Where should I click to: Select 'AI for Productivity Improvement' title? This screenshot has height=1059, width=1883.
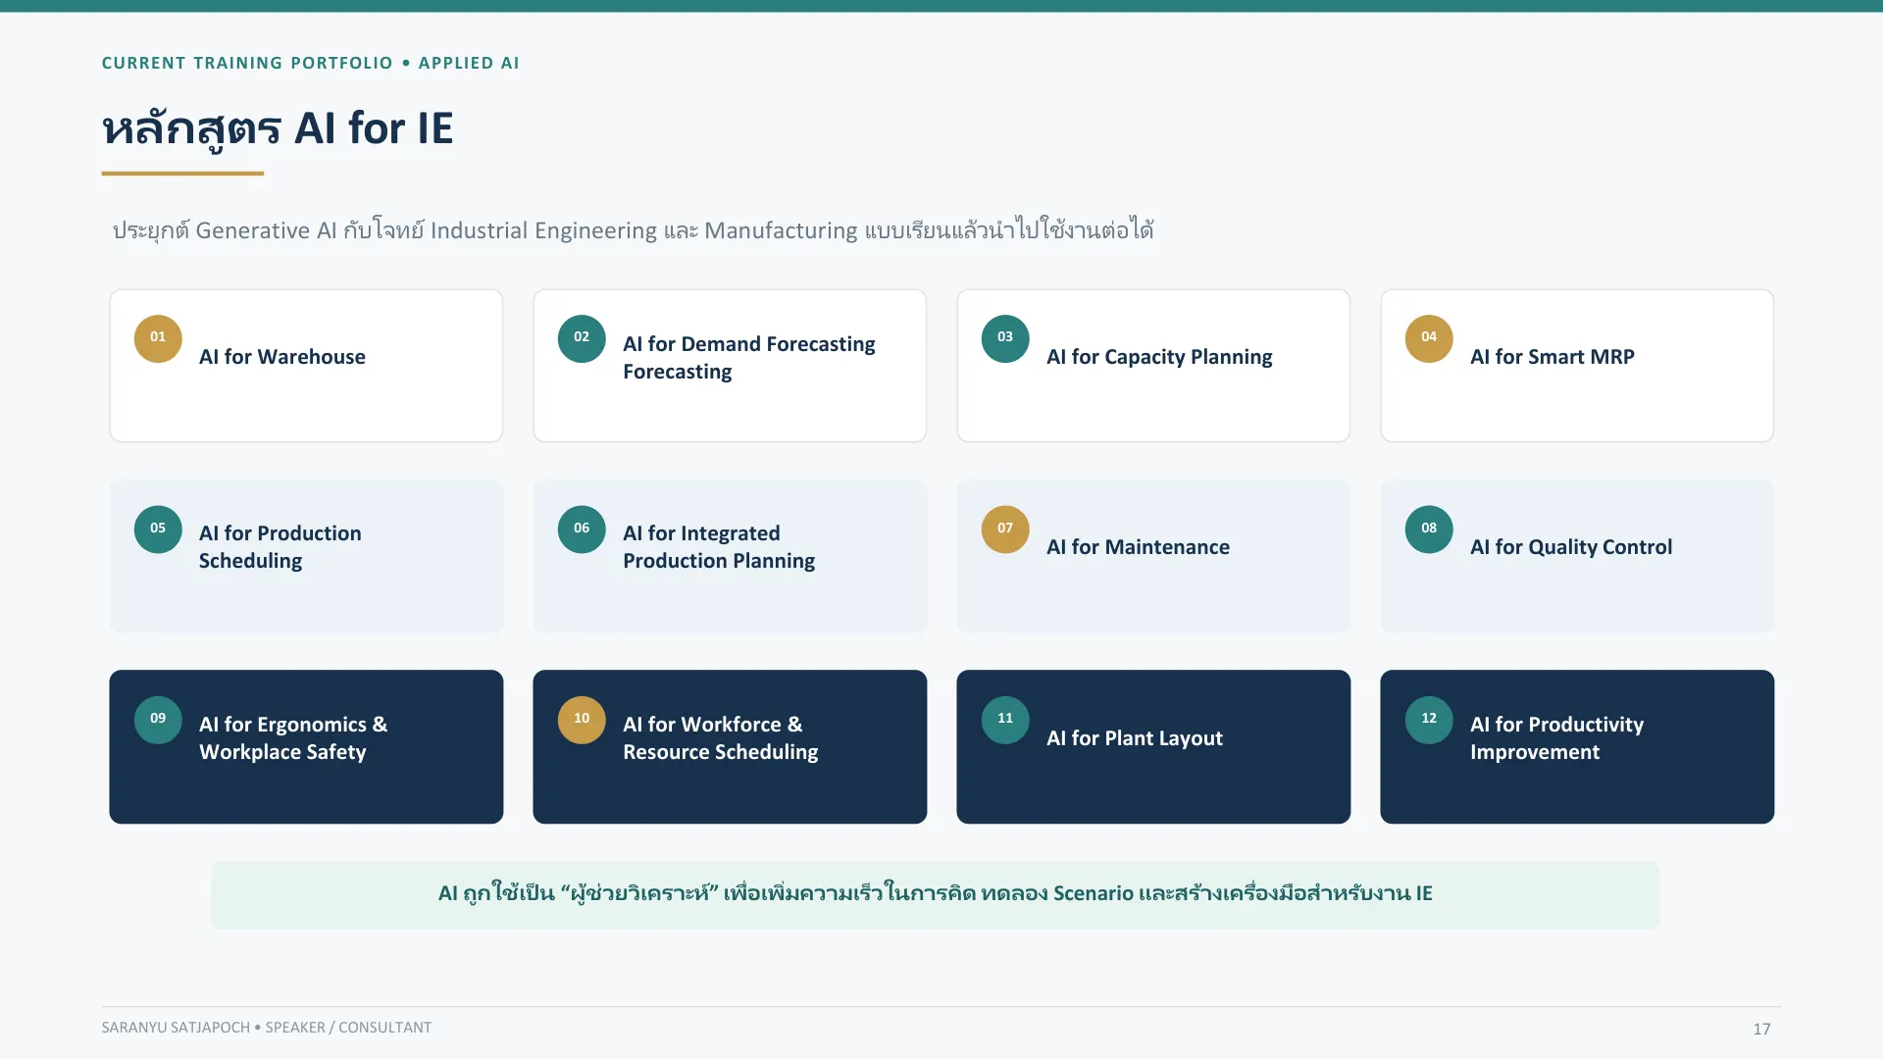coord(1557,738)
